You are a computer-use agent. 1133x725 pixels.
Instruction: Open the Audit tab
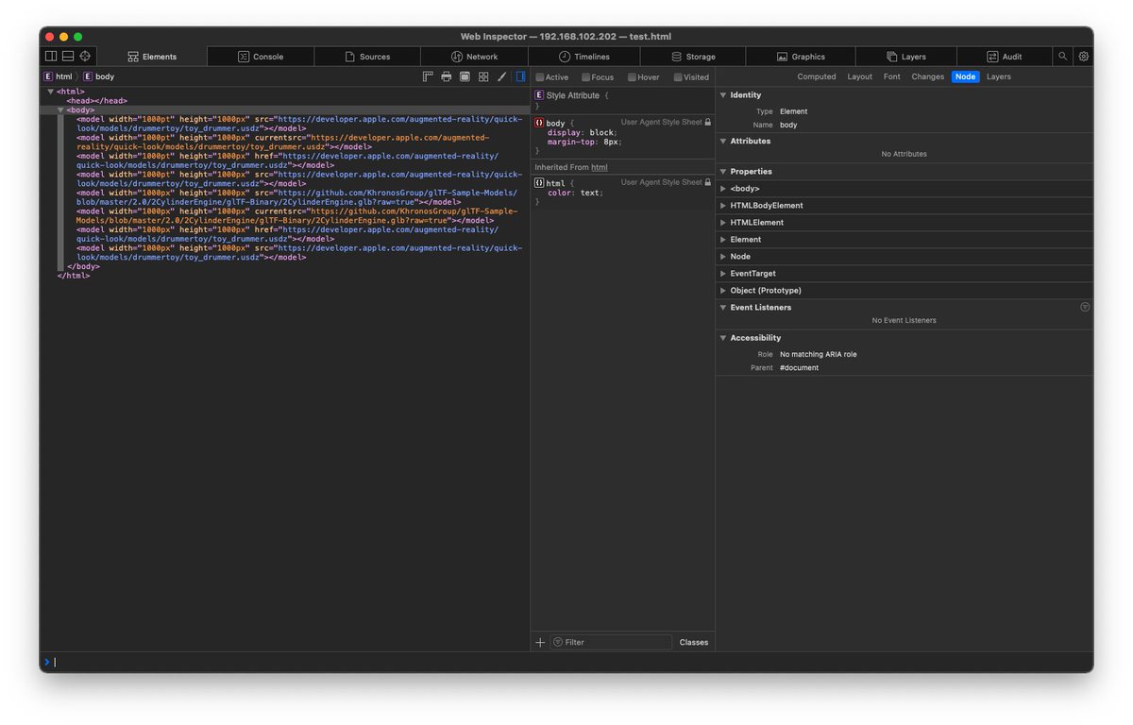point(1005,57)
